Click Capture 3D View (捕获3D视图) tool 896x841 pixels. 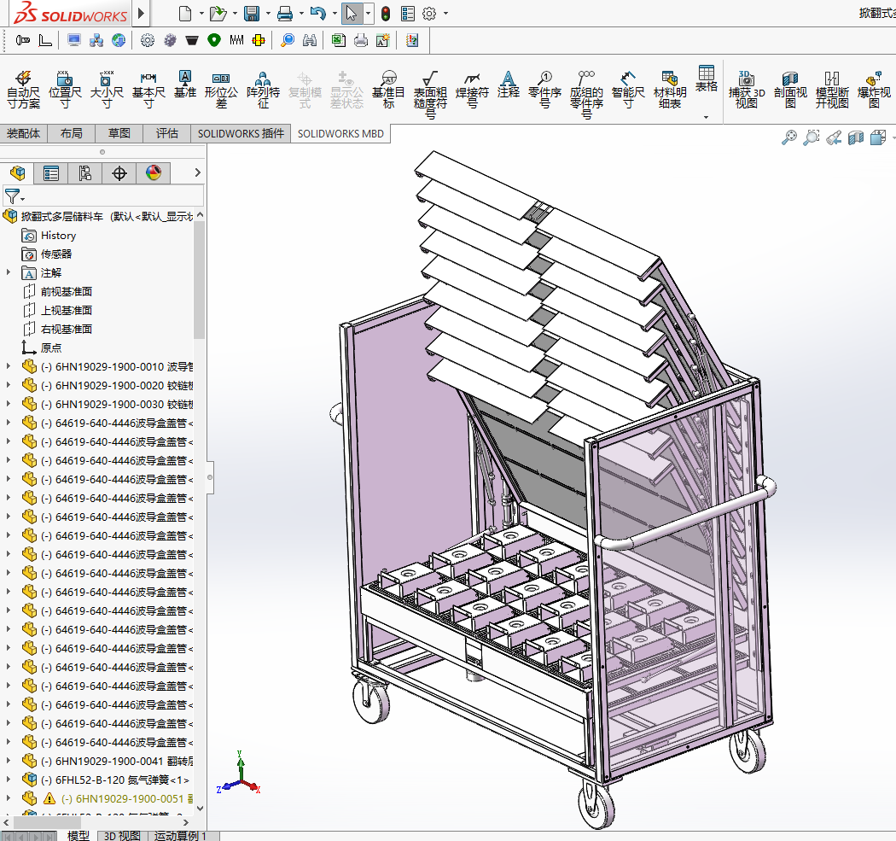point(747,90)
